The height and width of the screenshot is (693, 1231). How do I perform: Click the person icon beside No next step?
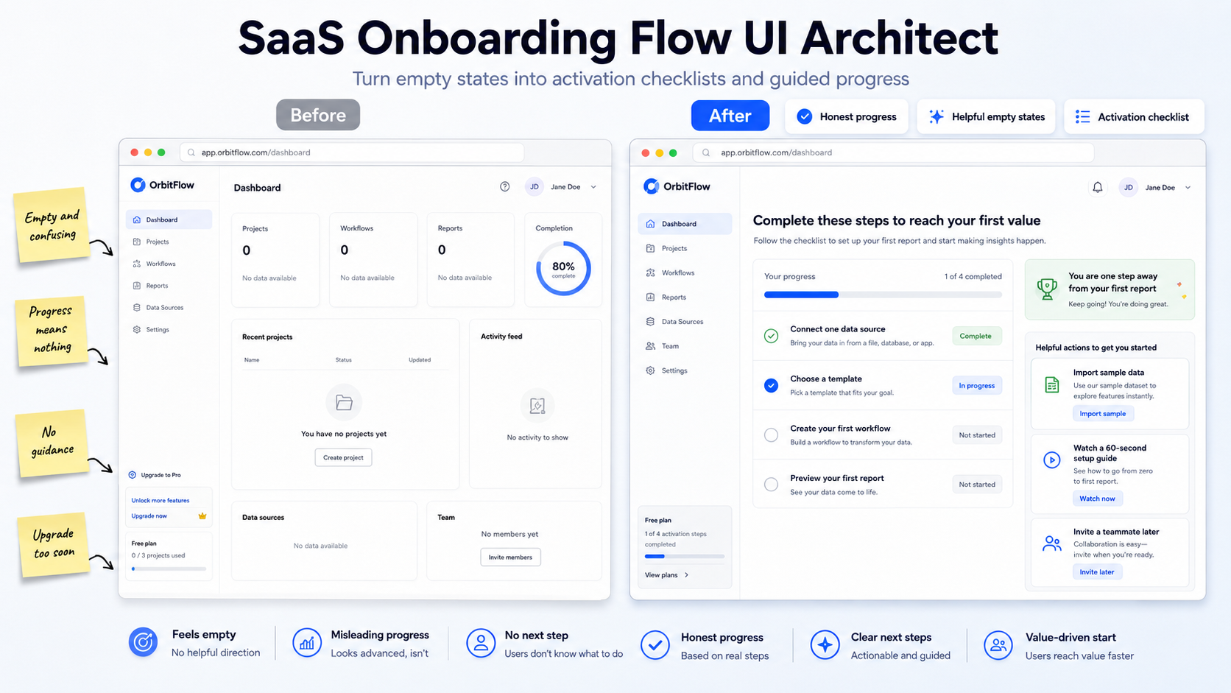click(x=481, y=643)
